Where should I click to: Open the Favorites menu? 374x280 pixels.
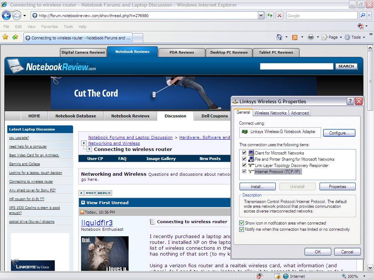pyautogui.click(x=49, y=26)
